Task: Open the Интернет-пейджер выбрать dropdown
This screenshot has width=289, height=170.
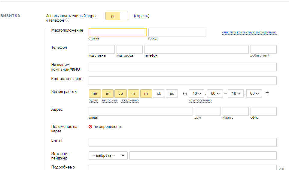Action: (x=108, y=156)
